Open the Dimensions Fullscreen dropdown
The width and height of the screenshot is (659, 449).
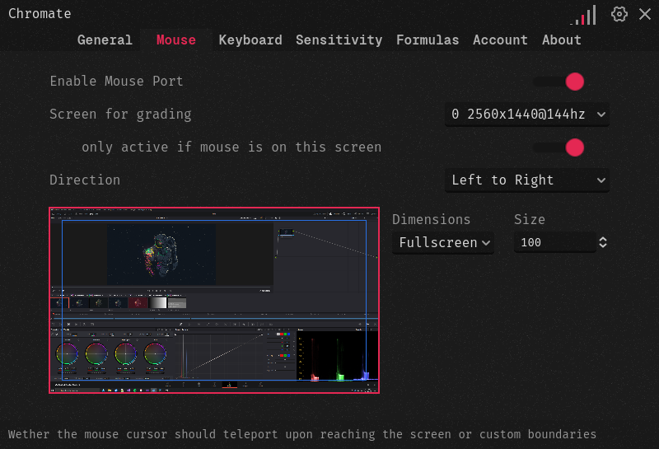[444, 242]
